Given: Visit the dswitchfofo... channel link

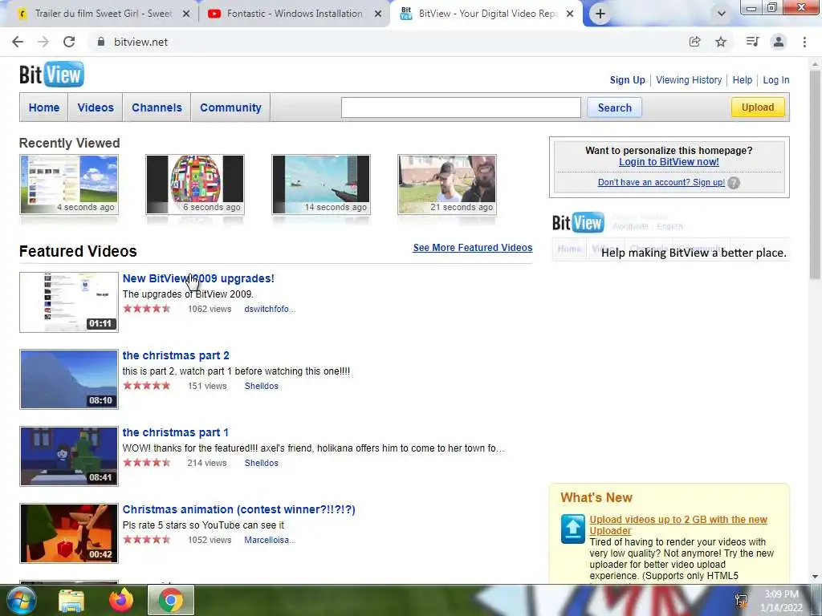Looking at the screenshot, I should (270, 309).
